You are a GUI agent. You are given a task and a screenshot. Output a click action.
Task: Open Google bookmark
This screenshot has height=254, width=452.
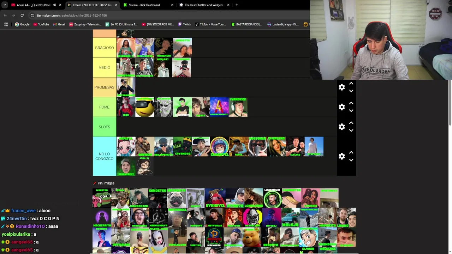[22, 24]
